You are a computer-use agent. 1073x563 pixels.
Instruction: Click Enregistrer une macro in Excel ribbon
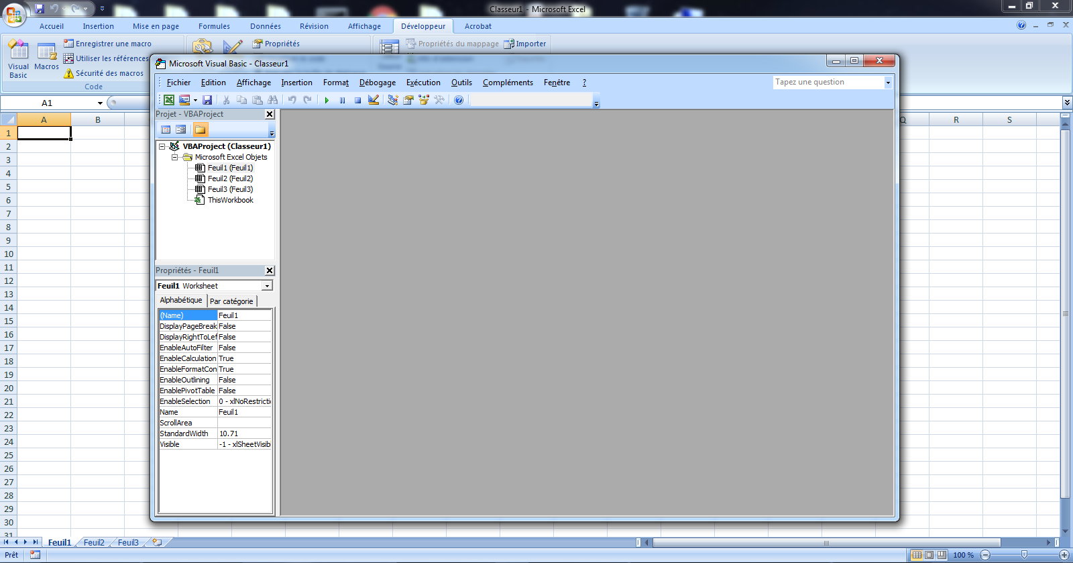click(x=107, y=44)
